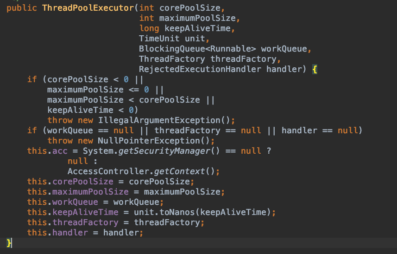Click the ThreadPoolExecutor constructor name
The width and height of the screenshot is (397, 254).
88,8
